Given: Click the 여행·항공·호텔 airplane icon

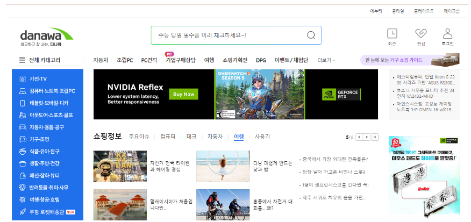Looking at the screenshot, I should pyautogui.click(x=22, y=199).
